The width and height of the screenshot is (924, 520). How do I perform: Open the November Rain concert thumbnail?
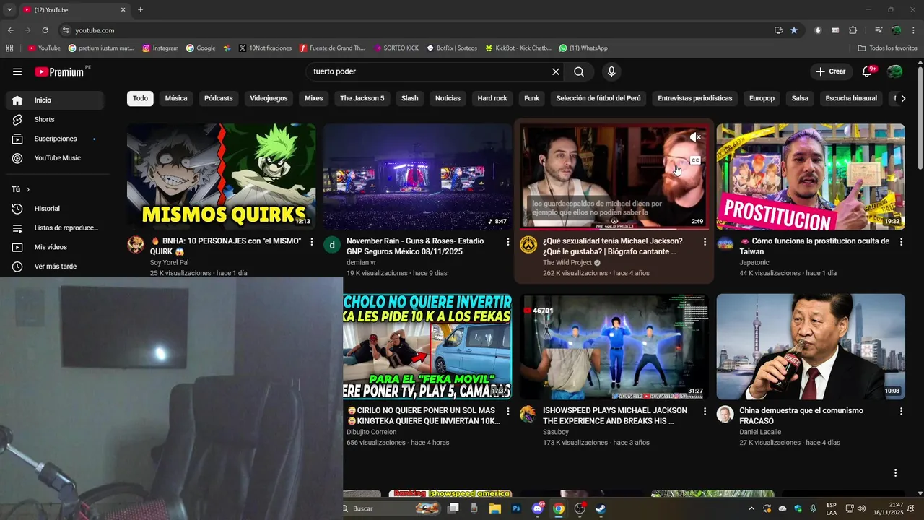coord(417,177)
